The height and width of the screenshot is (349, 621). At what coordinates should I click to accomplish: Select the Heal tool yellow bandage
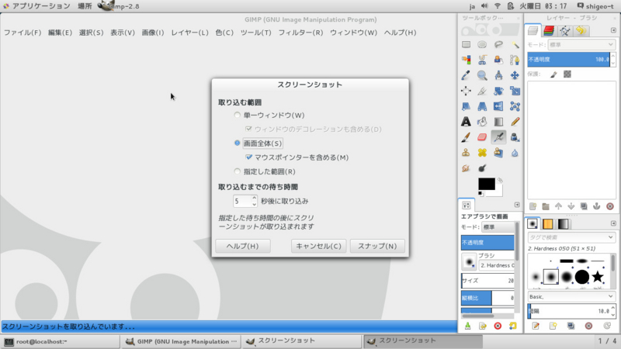(x=482, y=153)
